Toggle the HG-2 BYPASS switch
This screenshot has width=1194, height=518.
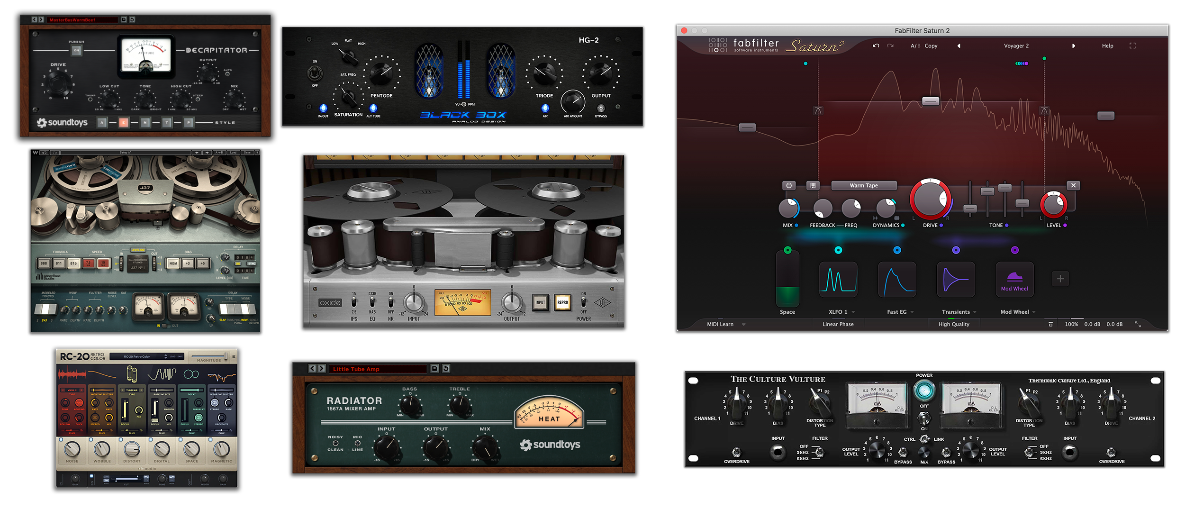pyautogui.click(x=601, y=108)
